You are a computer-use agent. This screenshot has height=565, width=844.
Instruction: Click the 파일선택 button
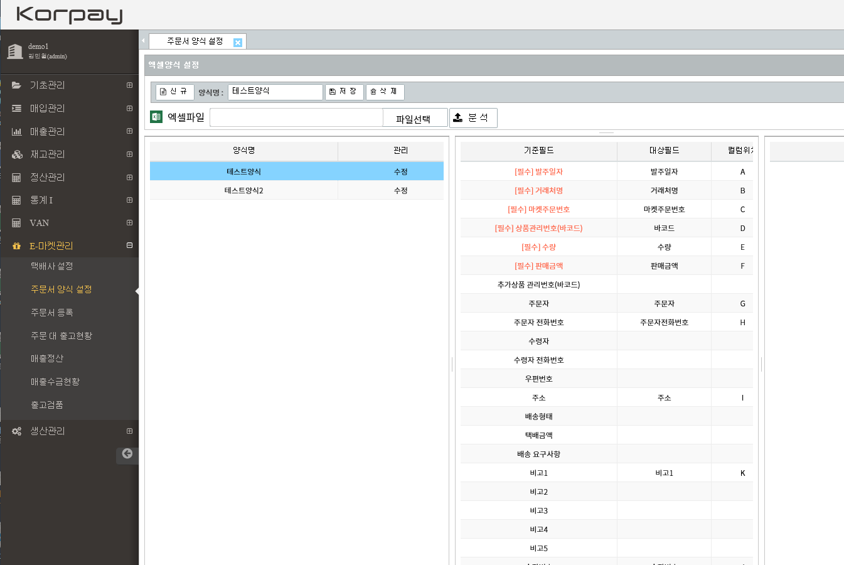[415, 118]
